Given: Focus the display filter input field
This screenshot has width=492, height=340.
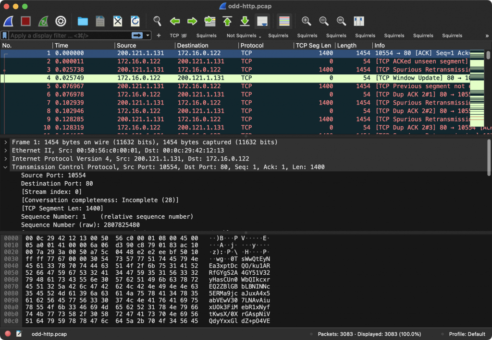Looking at the screenshot, I should tap(70, 35).
